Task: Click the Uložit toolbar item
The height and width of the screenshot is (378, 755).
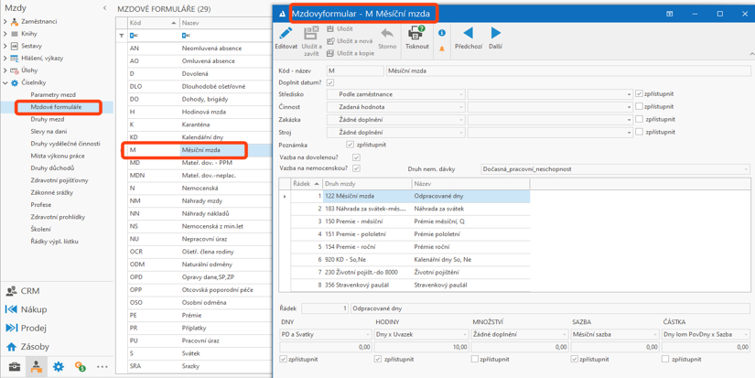Action: [340, 29]
